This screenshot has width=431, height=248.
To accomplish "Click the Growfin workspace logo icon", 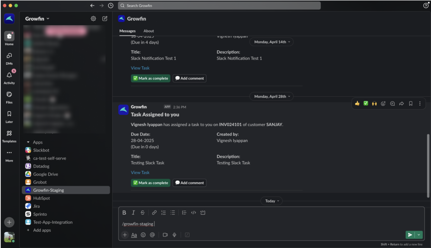I will [x=9, y=19].
